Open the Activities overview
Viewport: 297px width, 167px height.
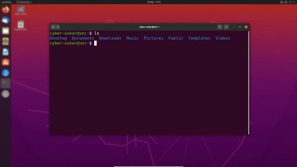6,2
